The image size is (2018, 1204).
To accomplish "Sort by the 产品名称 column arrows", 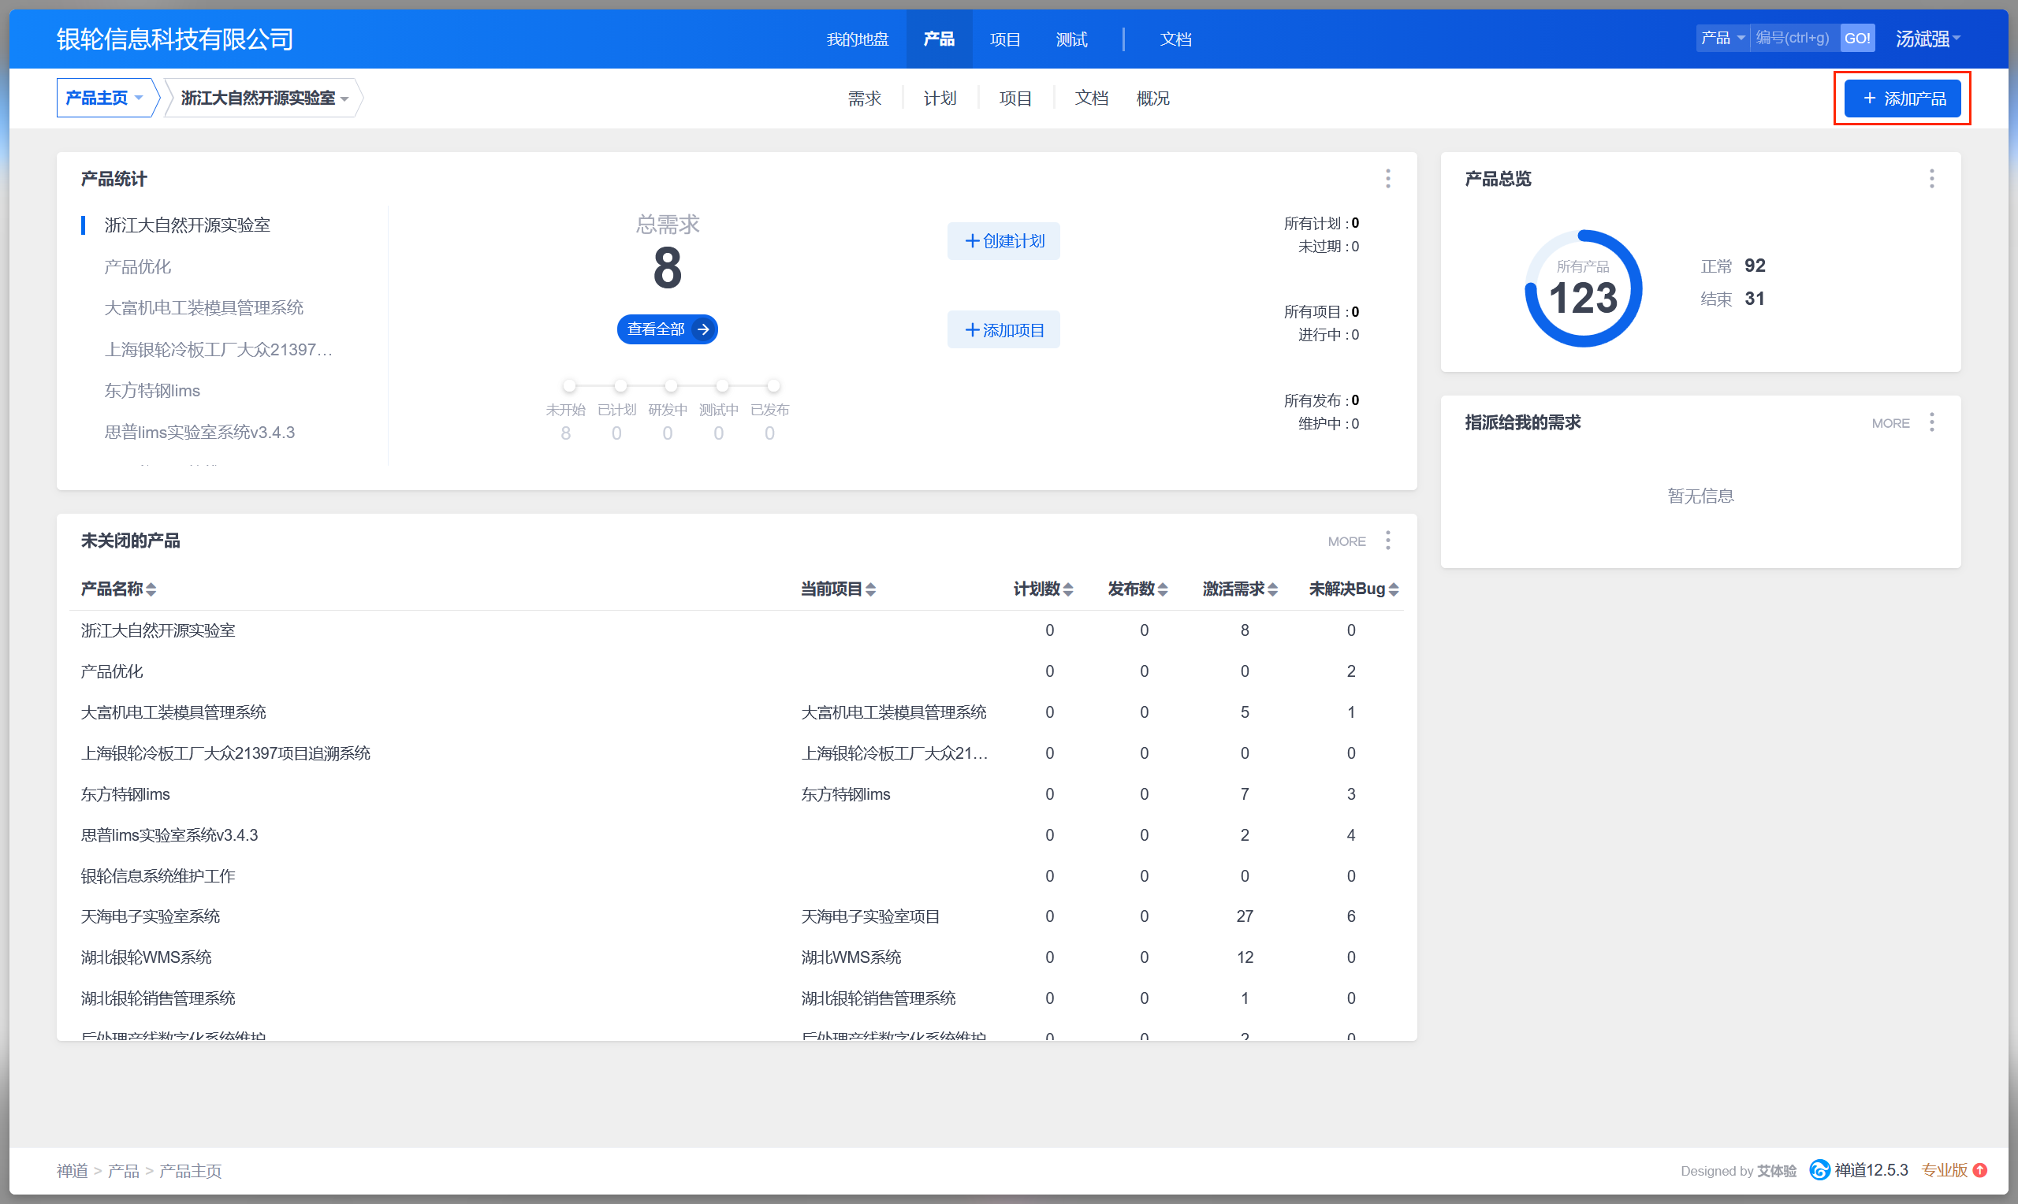I will click(x=151, y=590).
